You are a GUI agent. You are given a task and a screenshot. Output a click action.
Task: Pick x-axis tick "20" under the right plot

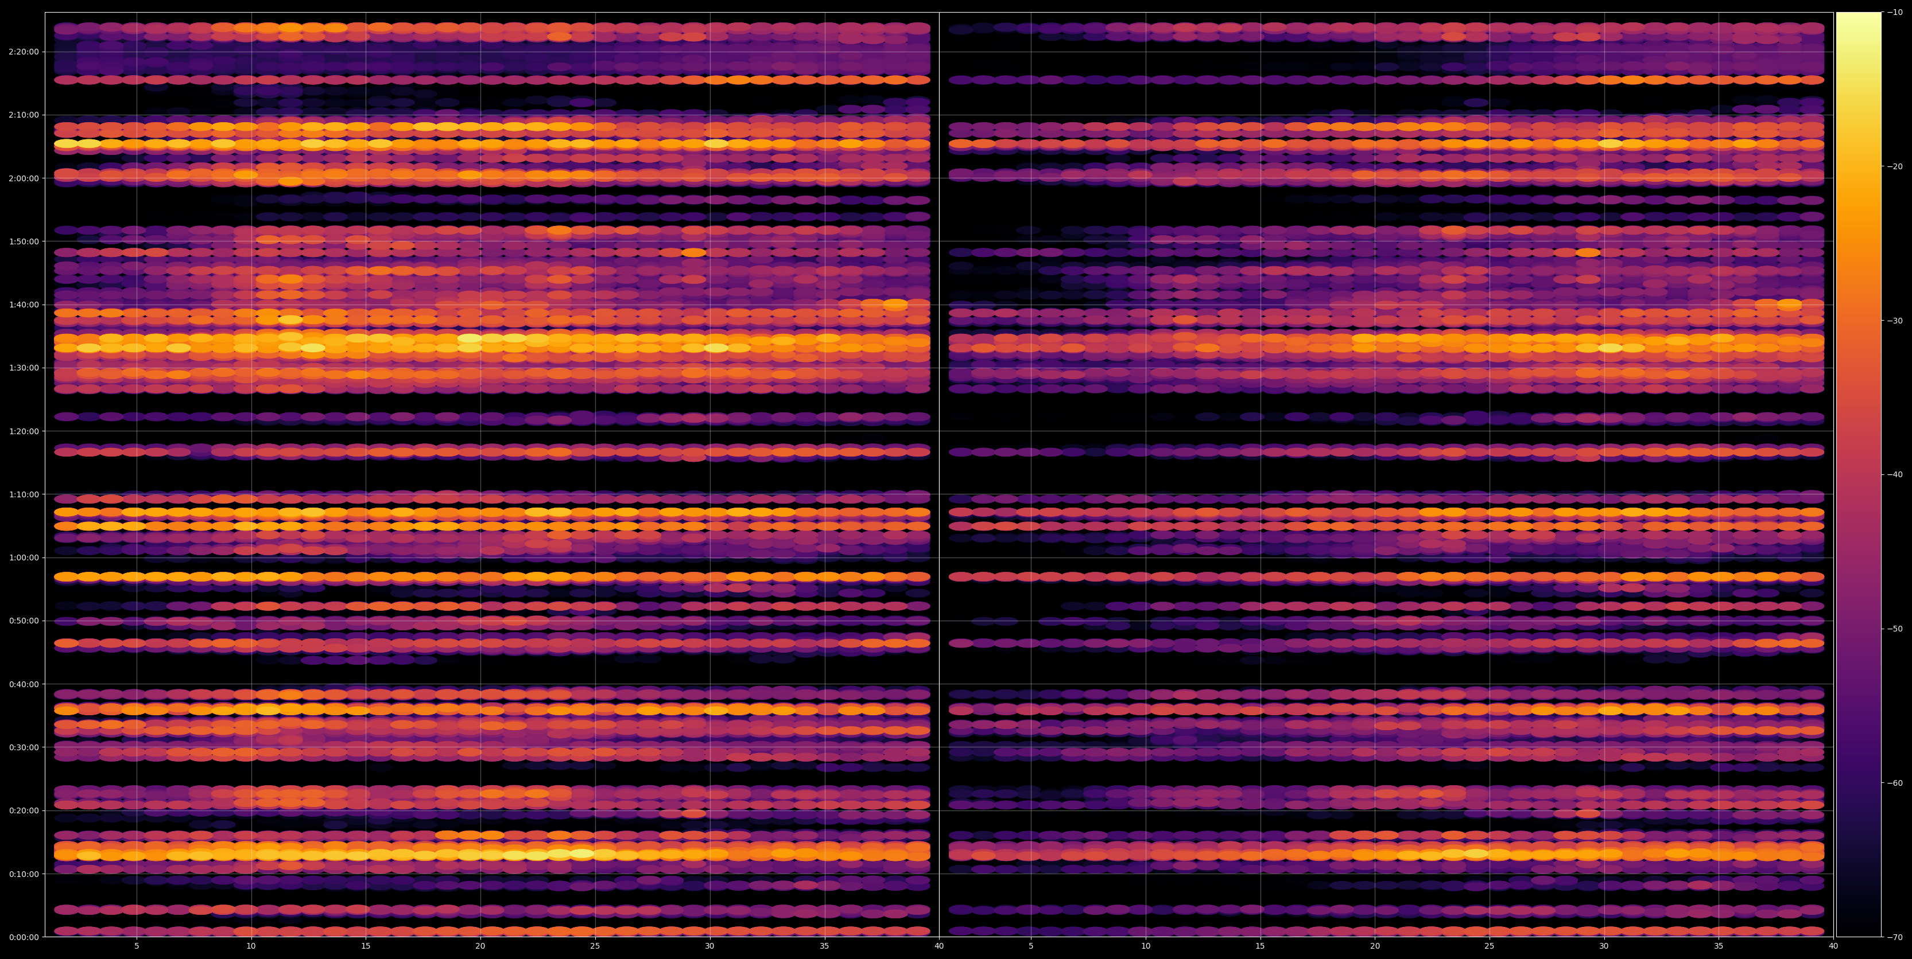[x=1375, y=946]
